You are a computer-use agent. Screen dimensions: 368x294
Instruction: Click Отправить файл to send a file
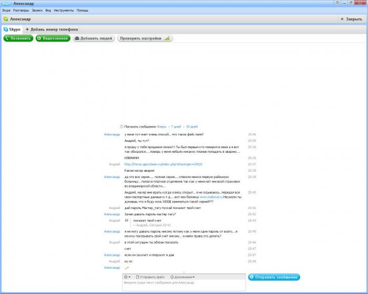[150, 277]
